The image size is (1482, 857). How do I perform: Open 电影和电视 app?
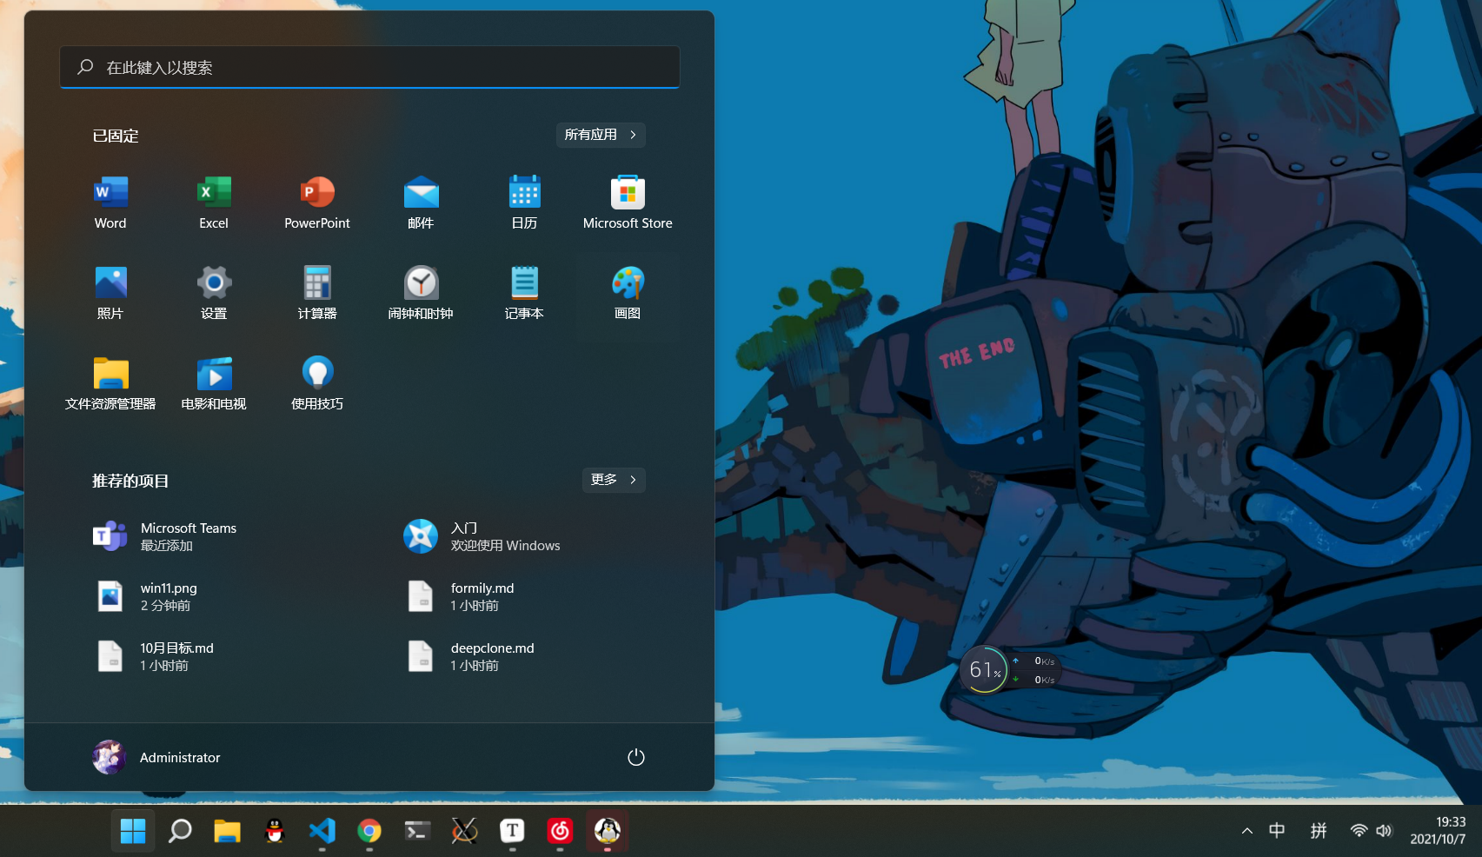point(214,383)
